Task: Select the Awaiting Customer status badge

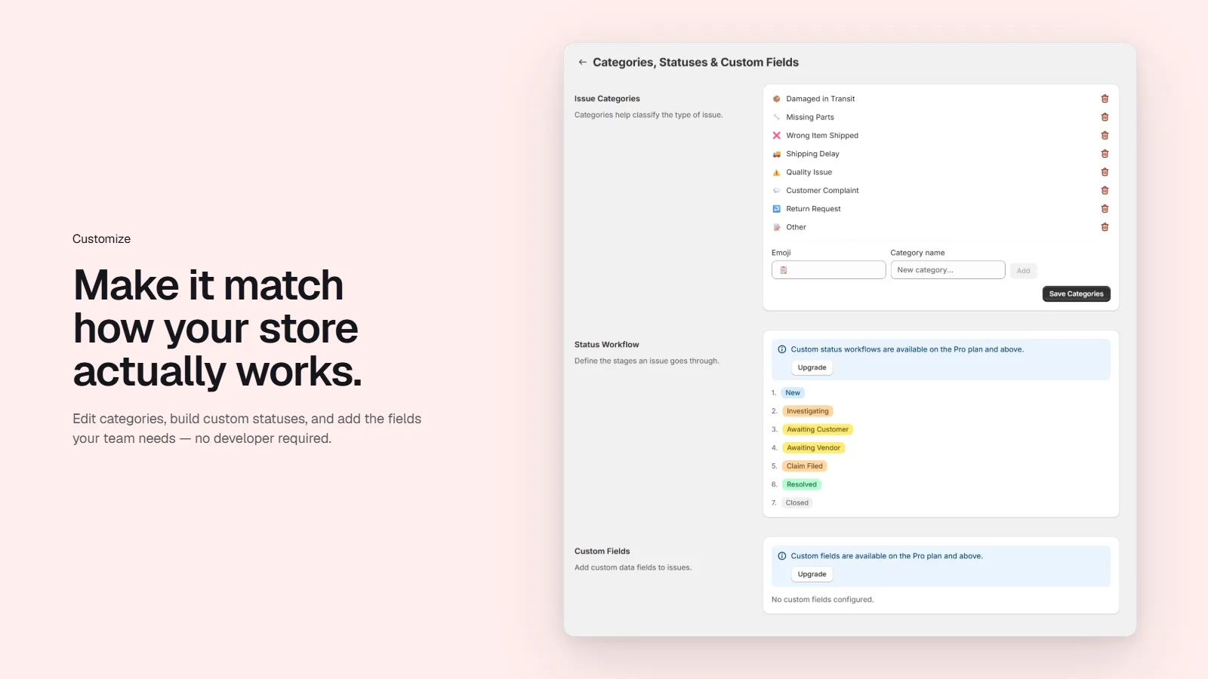Action: pos(818,429)
